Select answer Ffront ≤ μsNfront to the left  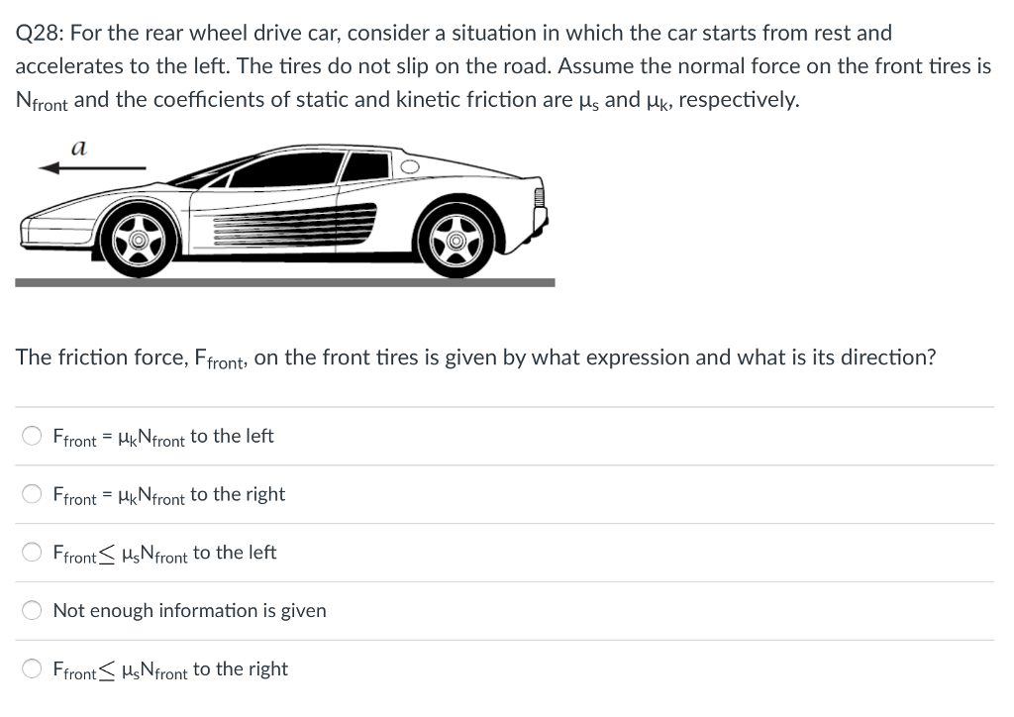pos(163,553)
